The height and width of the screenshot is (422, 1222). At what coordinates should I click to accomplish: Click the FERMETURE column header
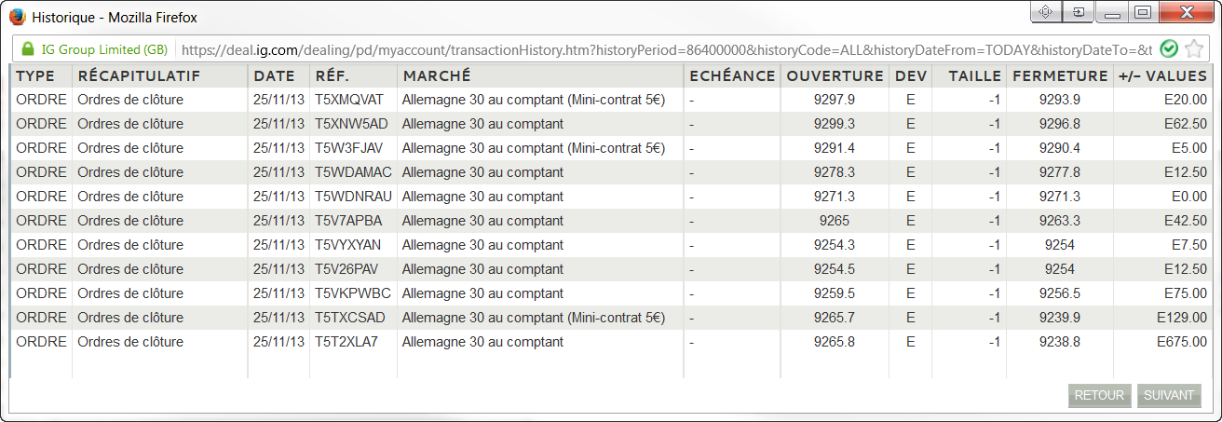[x=1060, y=76]
